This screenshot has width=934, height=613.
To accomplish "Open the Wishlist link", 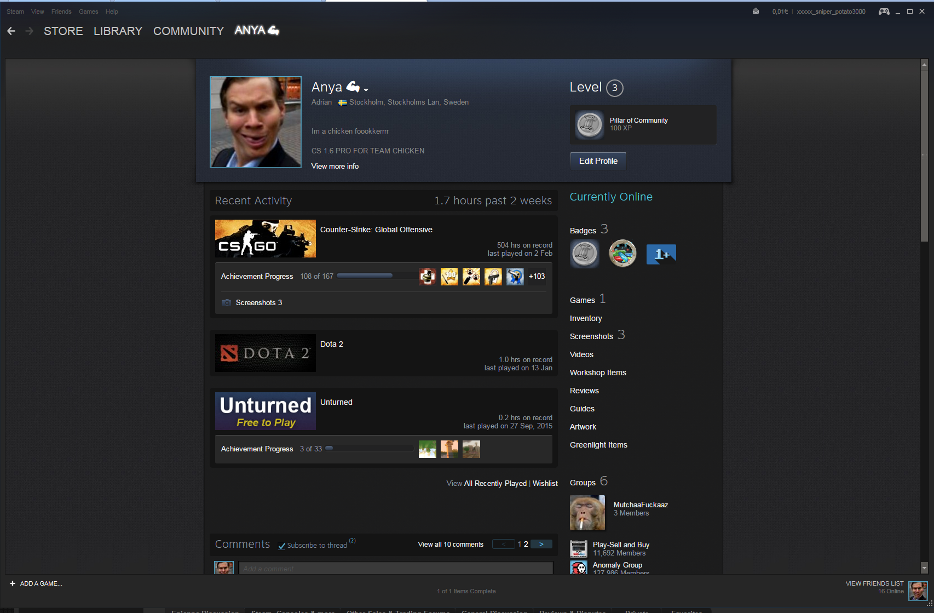I will pos(545,484).
